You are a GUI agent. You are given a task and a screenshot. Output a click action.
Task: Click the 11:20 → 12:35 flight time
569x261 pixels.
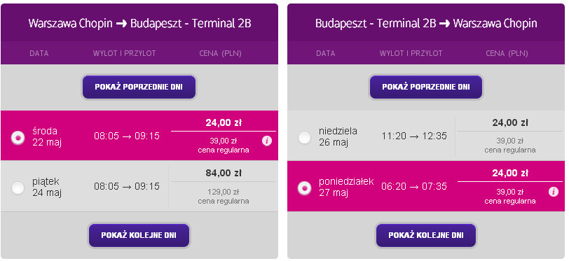[414, 136]
